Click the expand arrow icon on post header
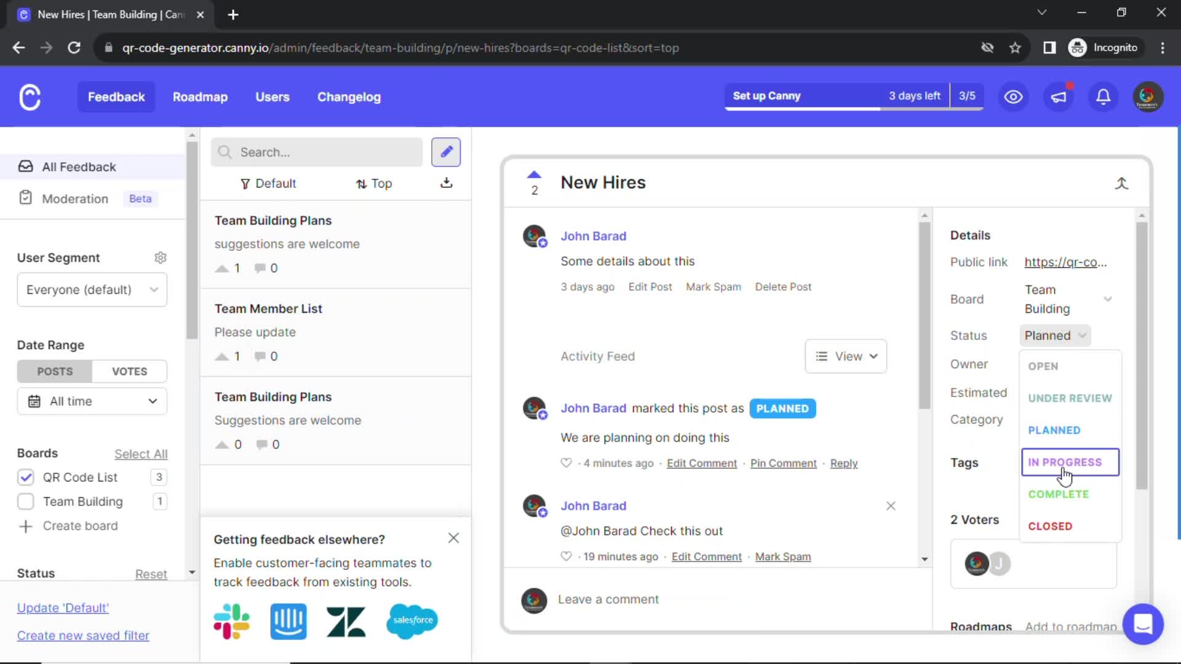This screenshot has height=664, width=1181. [1123, 183]
